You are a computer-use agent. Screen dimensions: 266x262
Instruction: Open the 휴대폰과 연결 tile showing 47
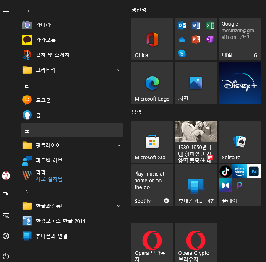click(196, 185)
